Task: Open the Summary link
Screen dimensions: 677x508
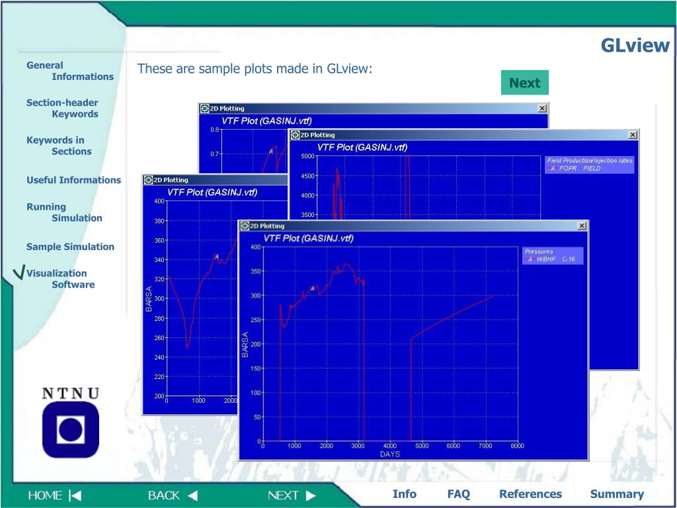Action: click(617, 494)
